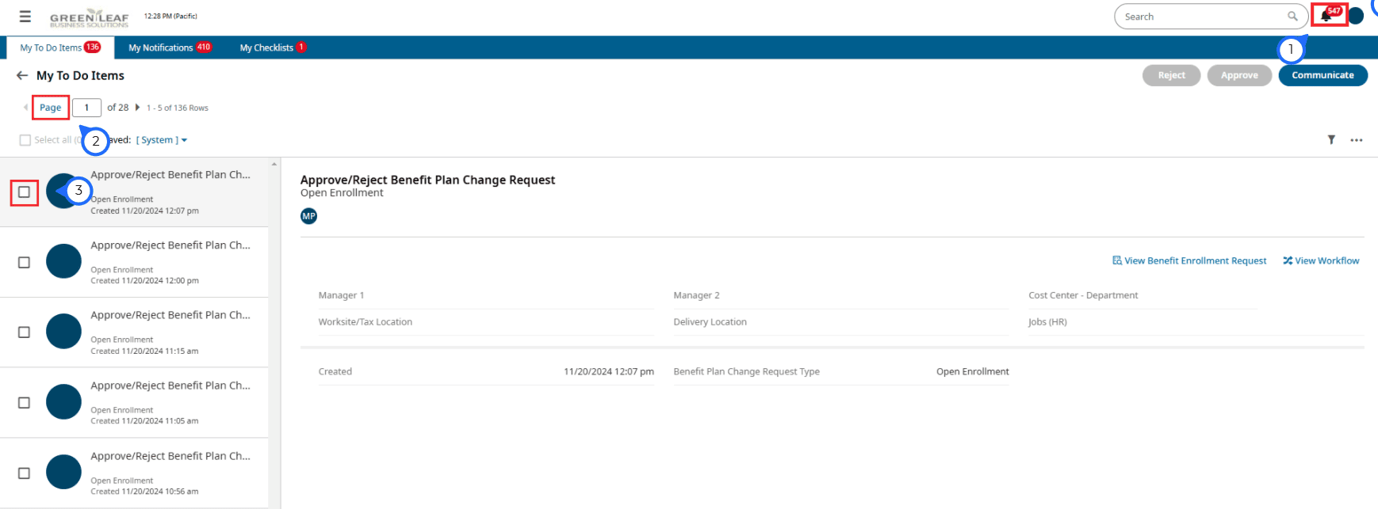Check the item created 11:15 am
Viewport: 1378px width, 509px height.
pyautogui.click(x=25, y=332)
